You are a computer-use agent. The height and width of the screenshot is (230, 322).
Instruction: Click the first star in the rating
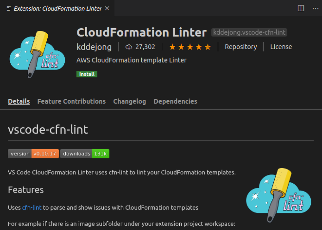pos(173,47)
